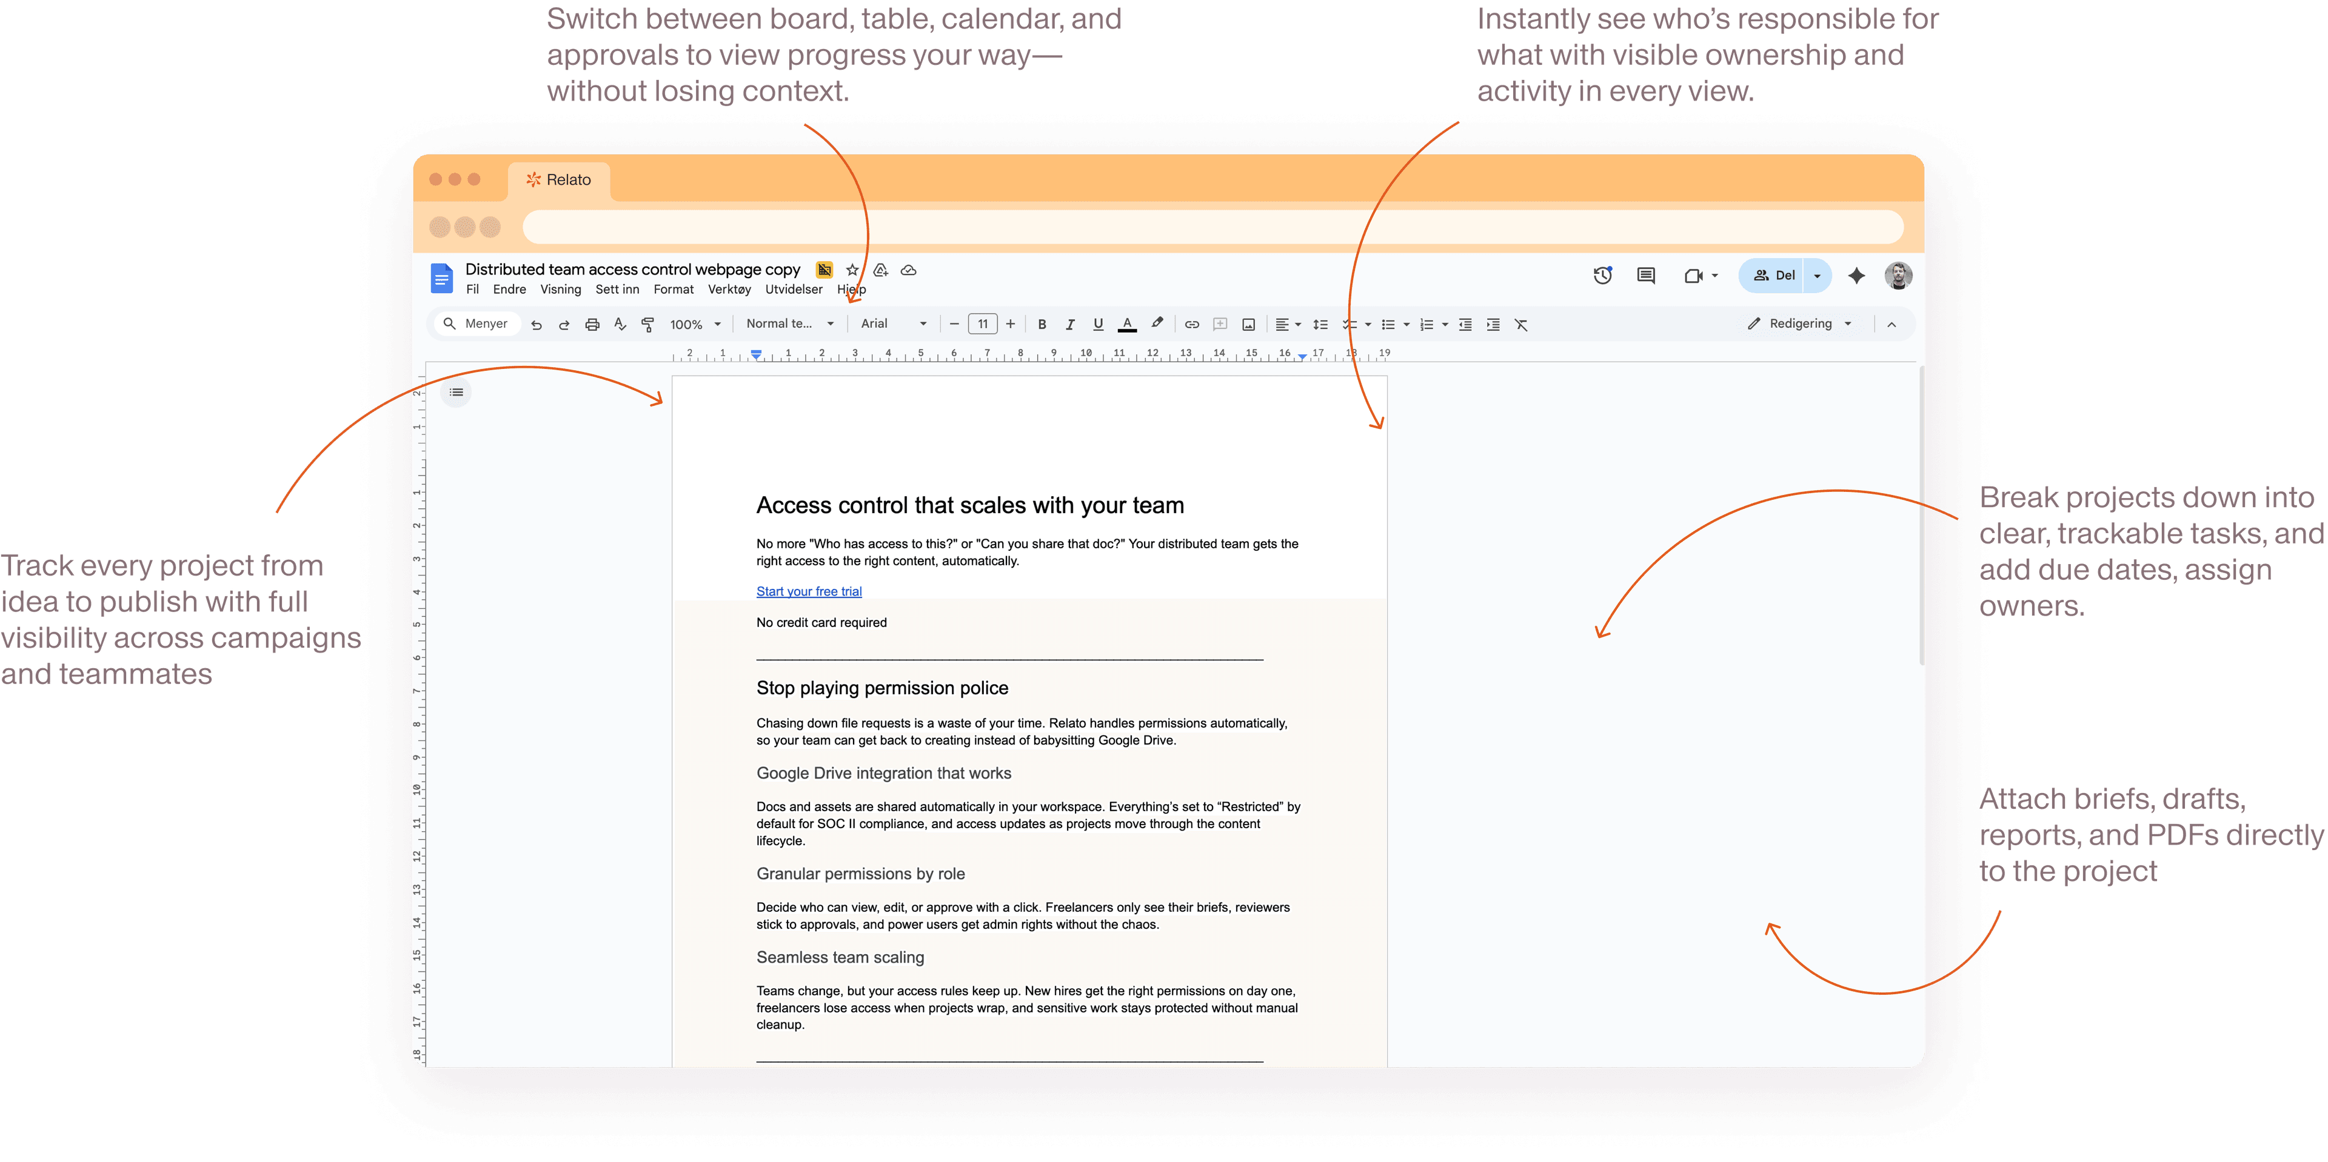Screen dimensions: 2328x1162
Task: Click the Del share button
Action: [x=1774, y=276]
